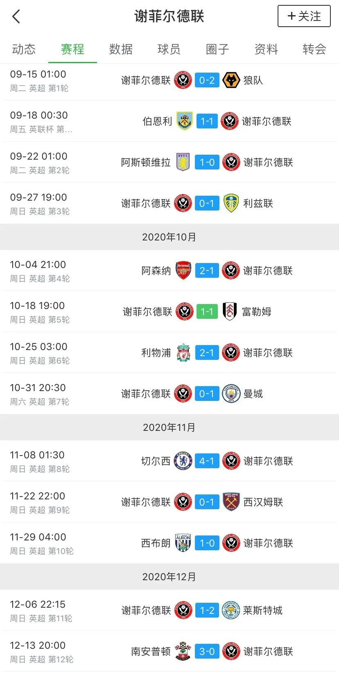Tap the back arrow icon
This screenshot has height=675, width=339.
[16, 17]
